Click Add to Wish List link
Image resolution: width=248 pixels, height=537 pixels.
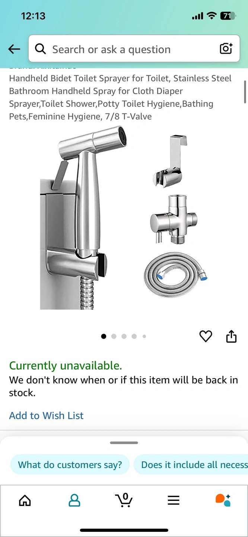click(x=46, y=415)
